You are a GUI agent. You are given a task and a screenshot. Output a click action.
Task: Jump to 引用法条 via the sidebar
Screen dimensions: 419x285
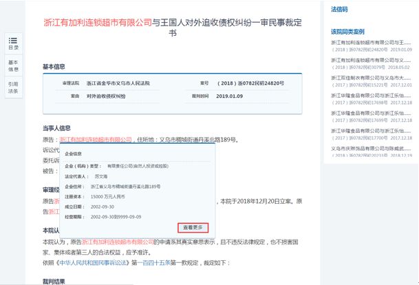coord(13,87)
